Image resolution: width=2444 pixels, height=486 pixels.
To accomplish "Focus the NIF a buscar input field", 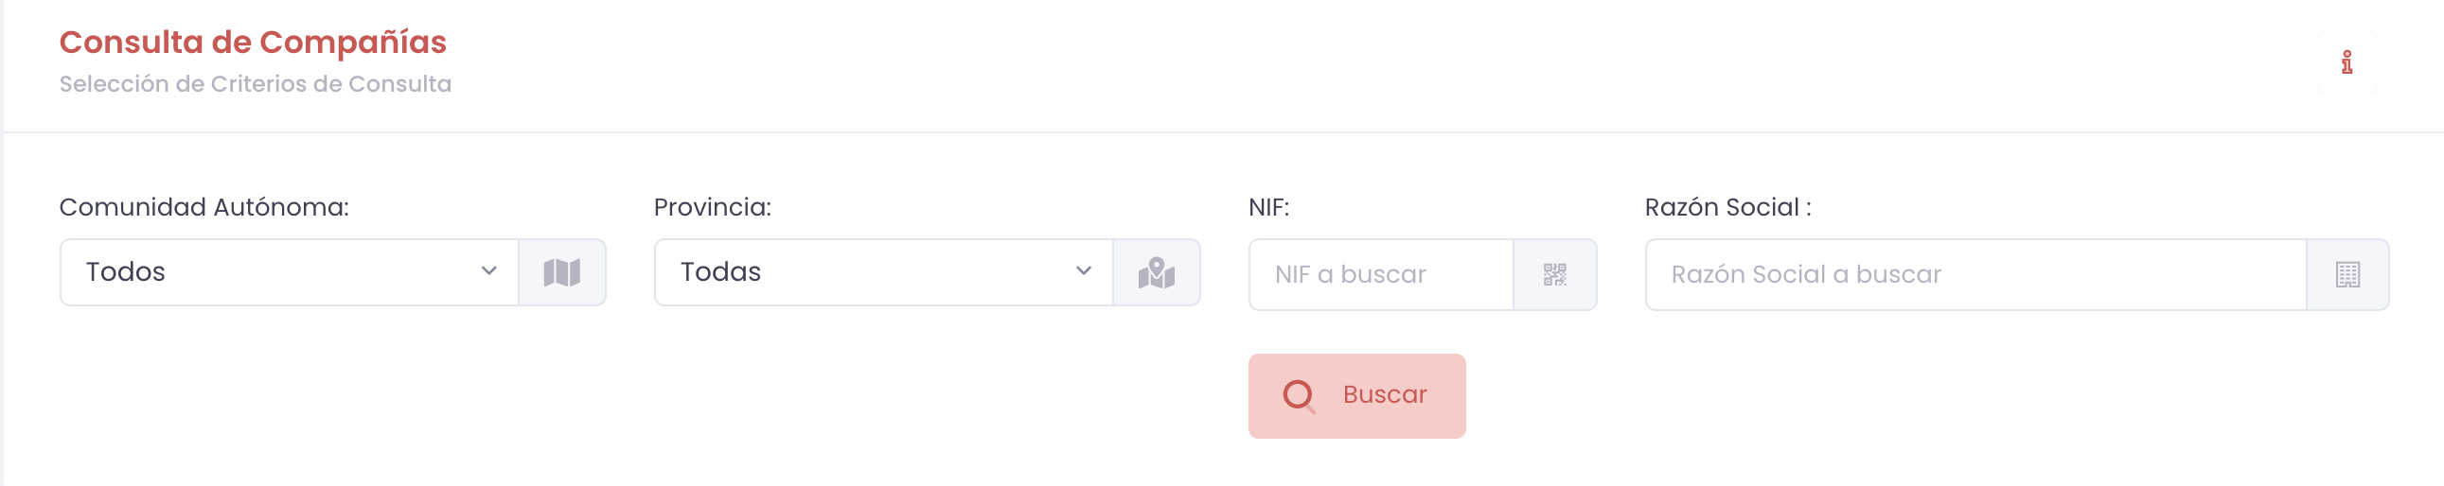I will [1380, 275].
